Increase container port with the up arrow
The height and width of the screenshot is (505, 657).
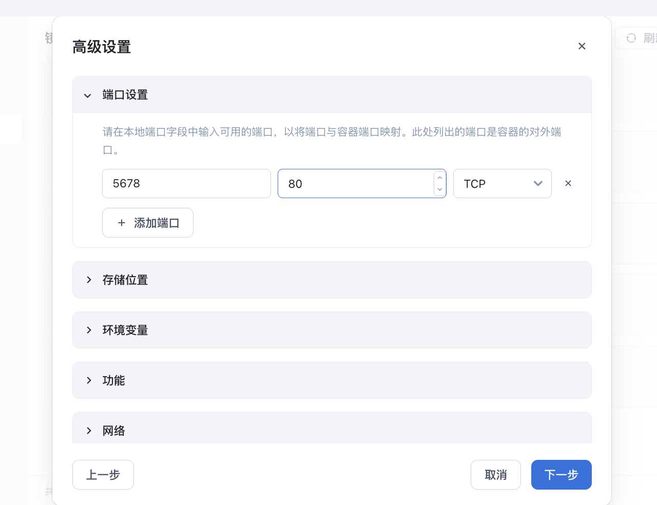[440, 178]
